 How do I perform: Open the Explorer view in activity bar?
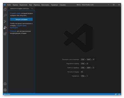click(5, 9)
